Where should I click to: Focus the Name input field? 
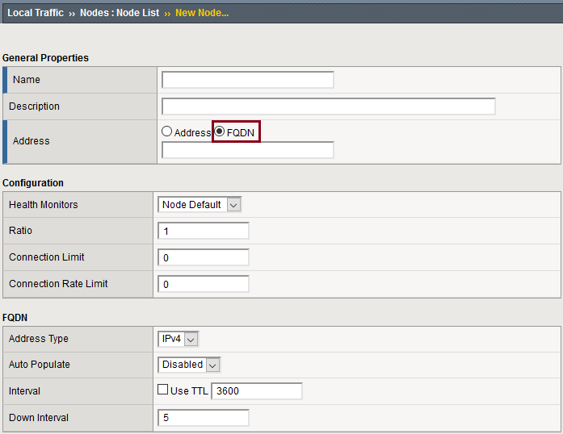[x=248, y=80]
